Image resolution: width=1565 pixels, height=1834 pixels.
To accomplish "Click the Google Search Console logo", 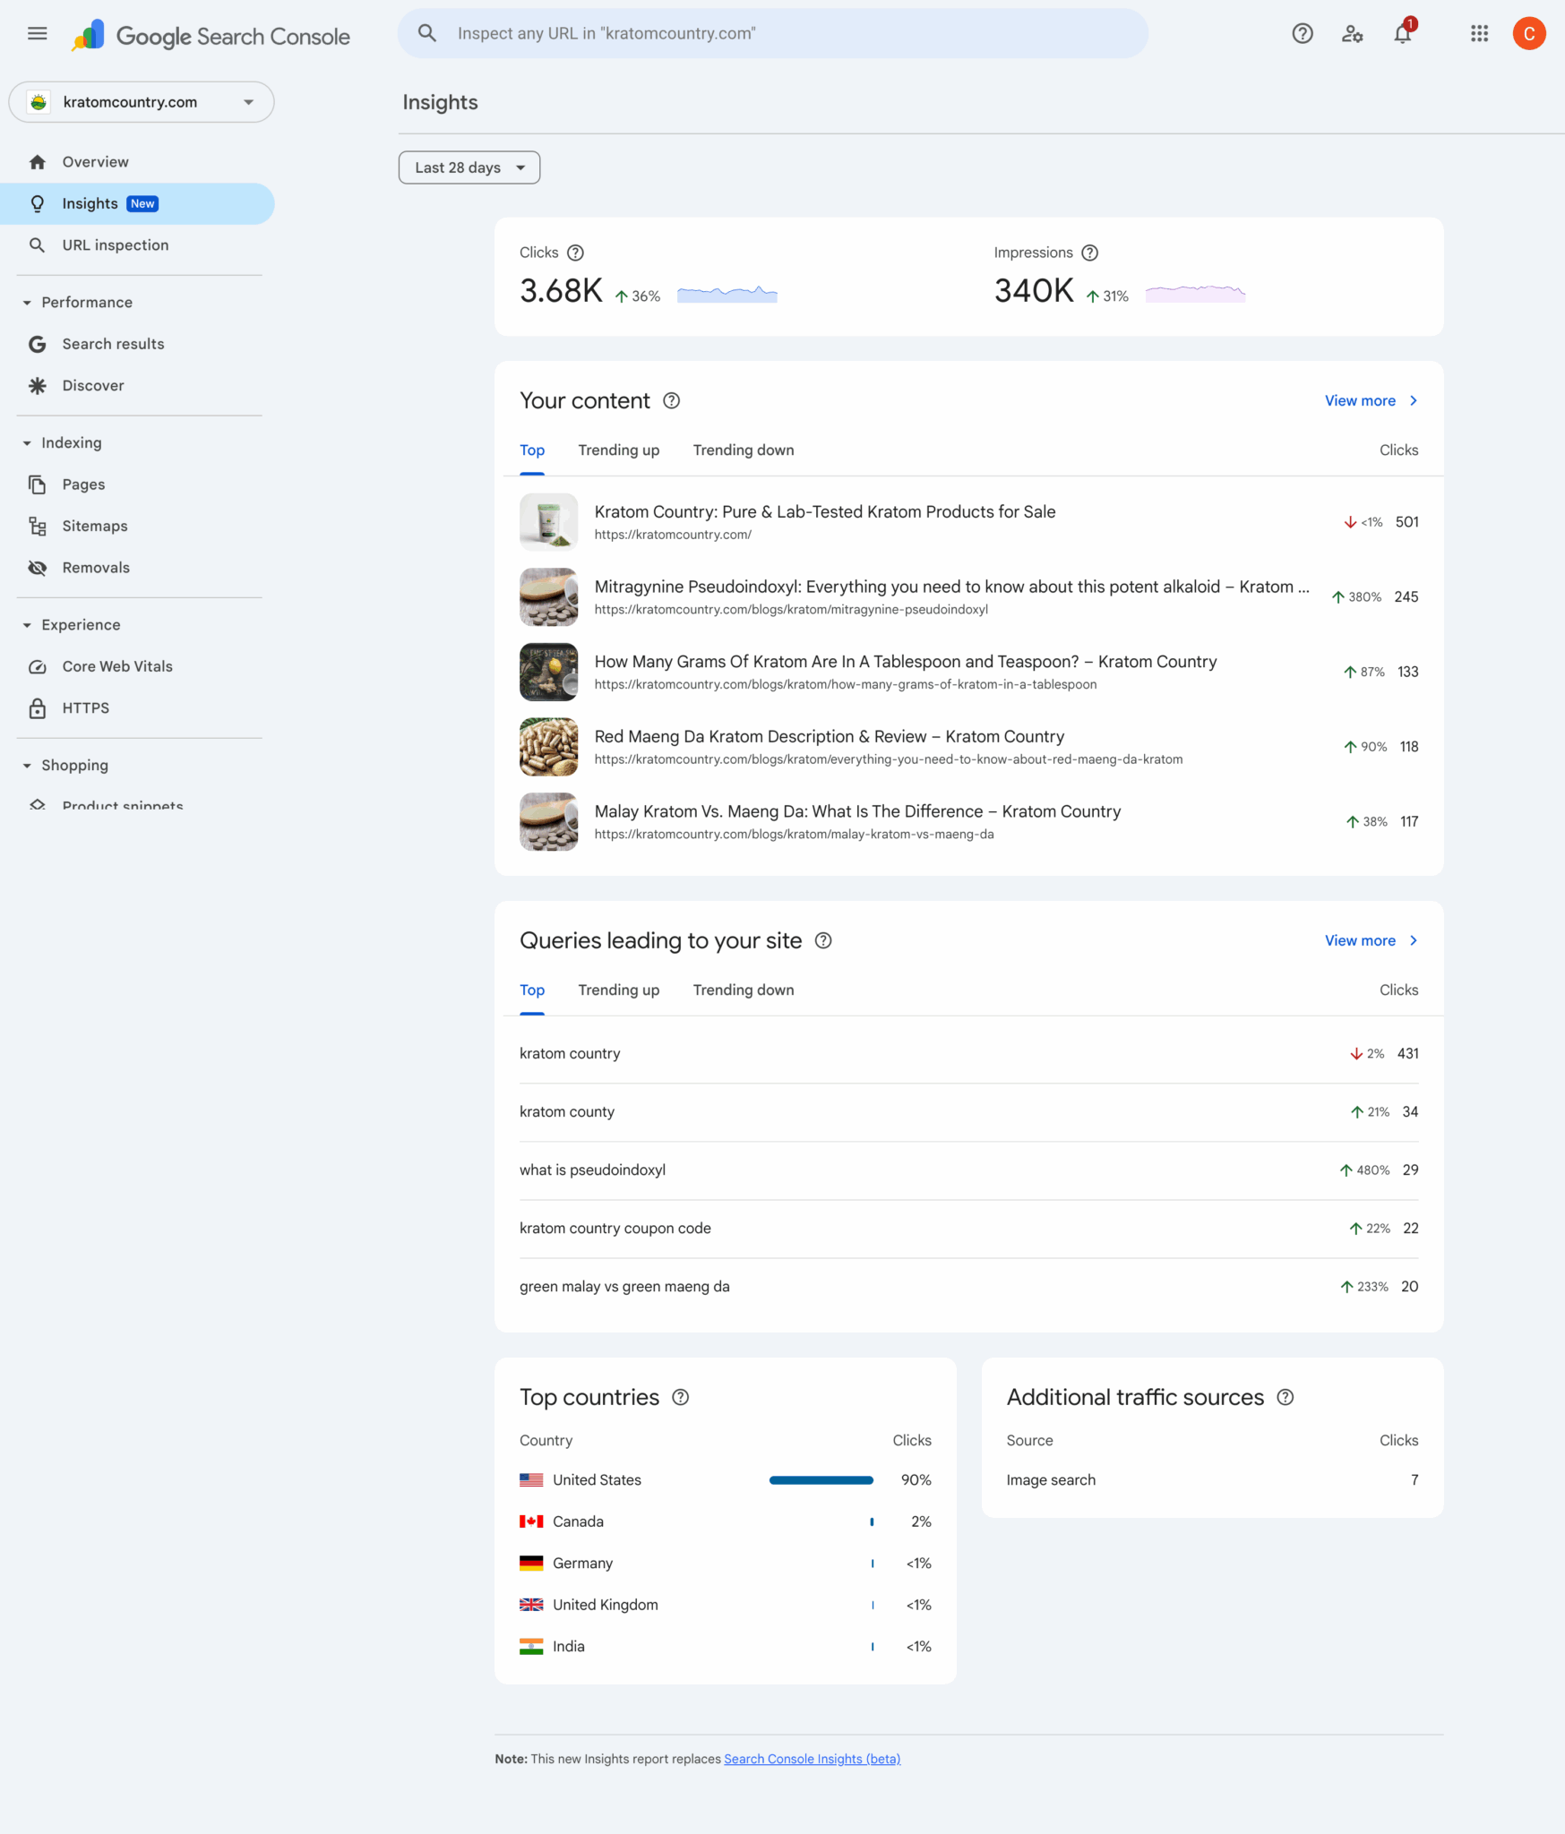I will point(211,36).
